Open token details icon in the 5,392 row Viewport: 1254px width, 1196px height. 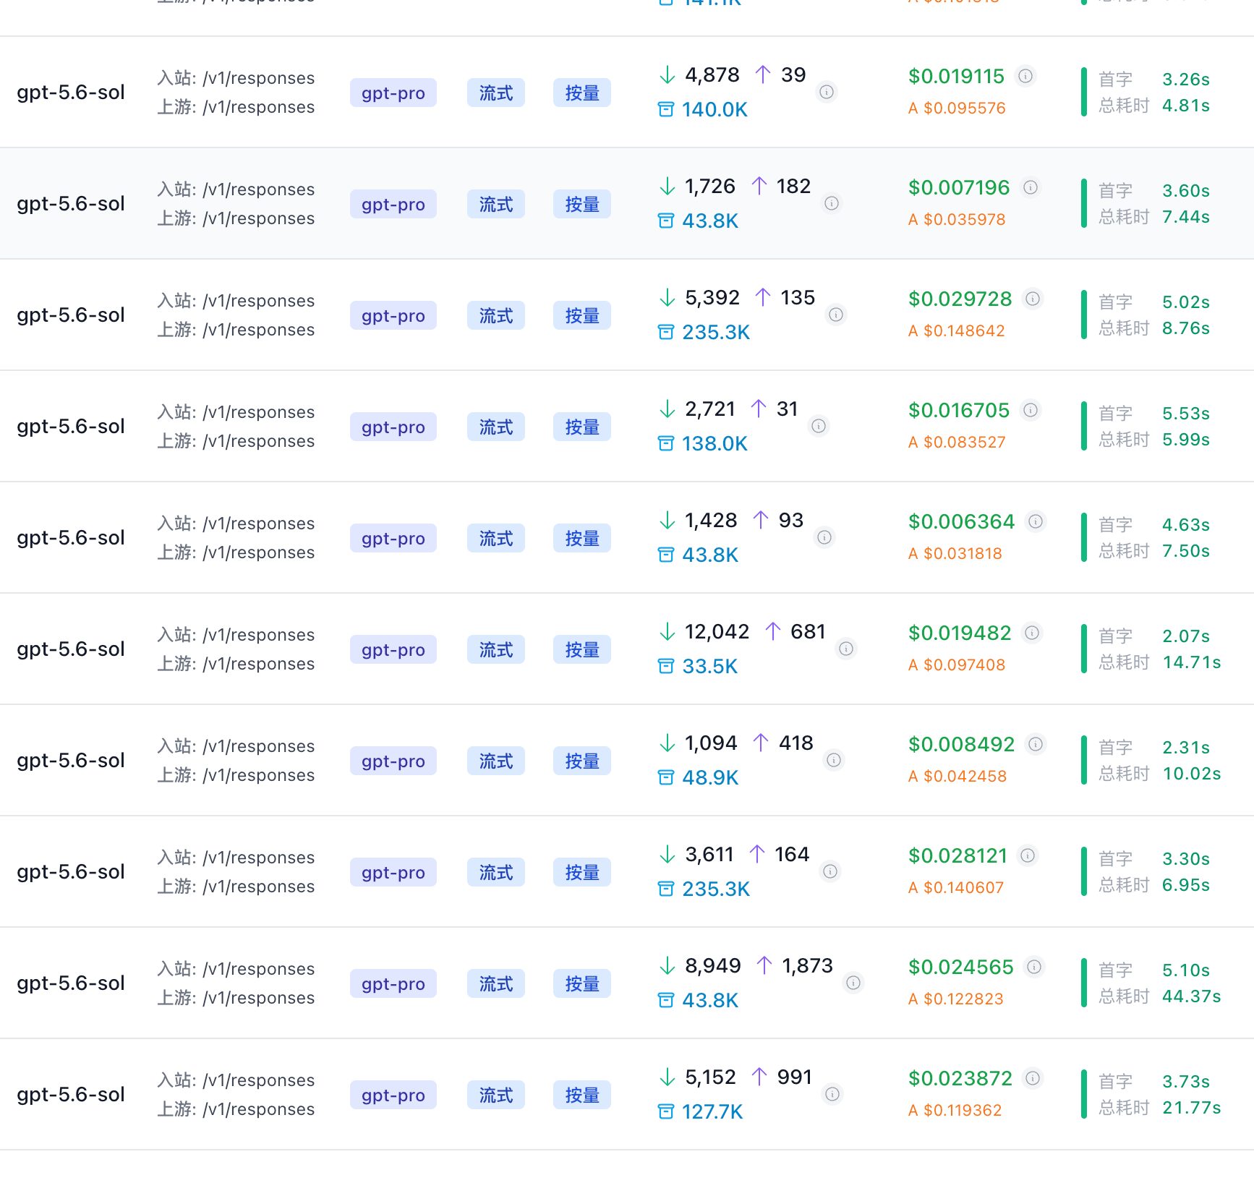click(836, 315)
